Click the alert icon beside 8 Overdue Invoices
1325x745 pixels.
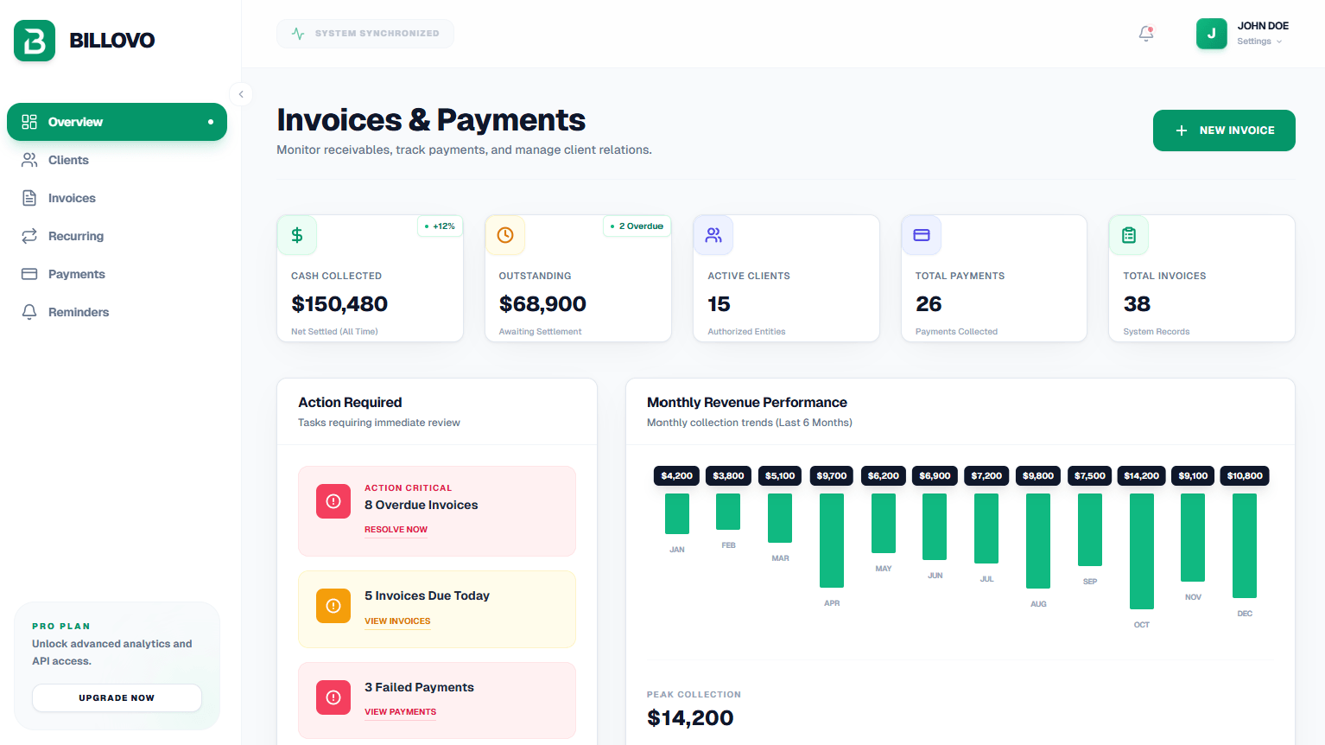click(333, 501)
